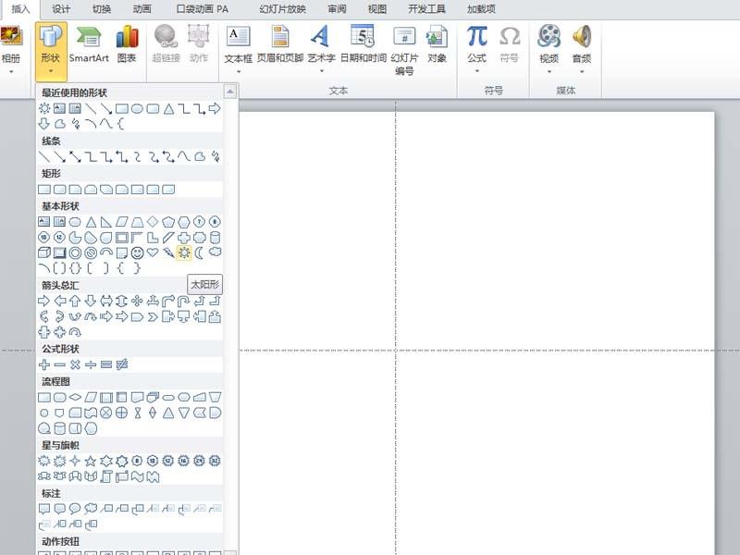
Task: Insert a SmartArt graphic
Action: (89, 44)
